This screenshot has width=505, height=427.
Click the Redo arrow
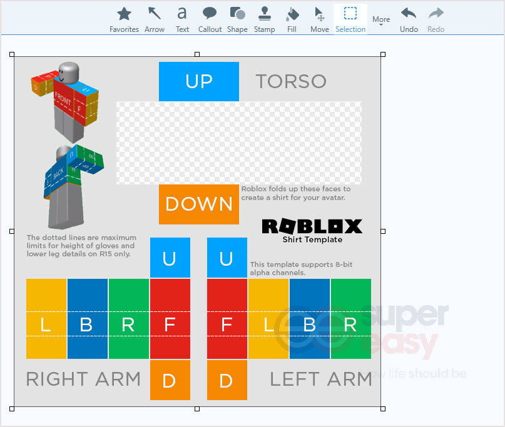click(436, 20)
